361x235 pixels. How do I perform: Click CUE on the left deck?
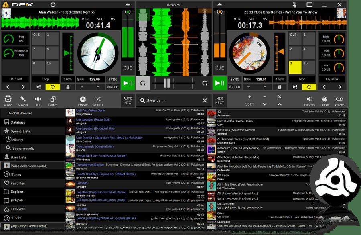point(128,68)
